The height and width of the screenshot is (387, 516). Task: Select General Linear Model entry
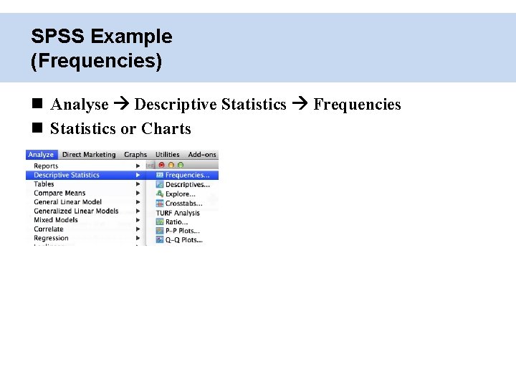coord(85,202)
